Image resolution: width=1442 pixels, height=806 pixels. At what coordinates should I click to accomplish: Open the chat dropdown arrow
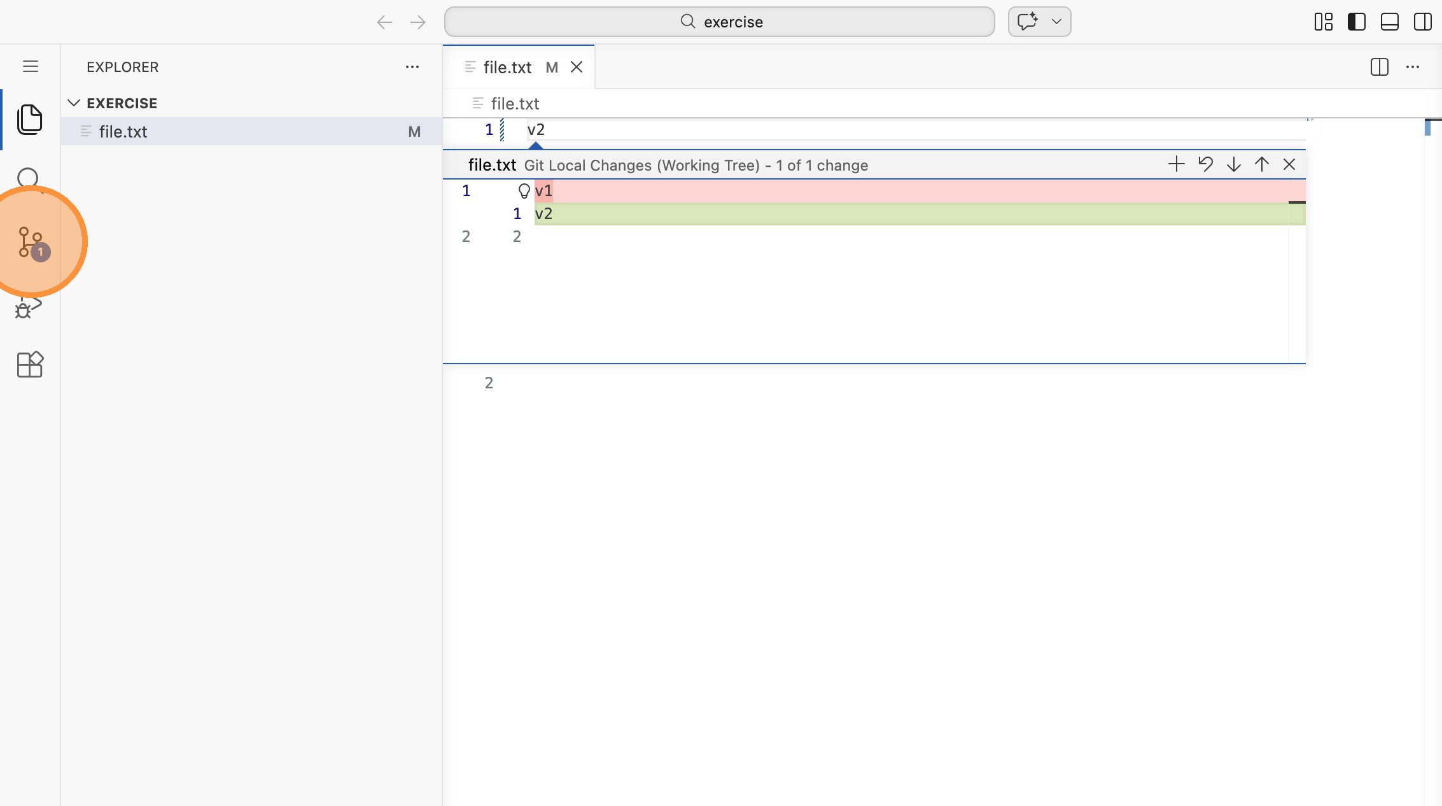coord(1056,22)
